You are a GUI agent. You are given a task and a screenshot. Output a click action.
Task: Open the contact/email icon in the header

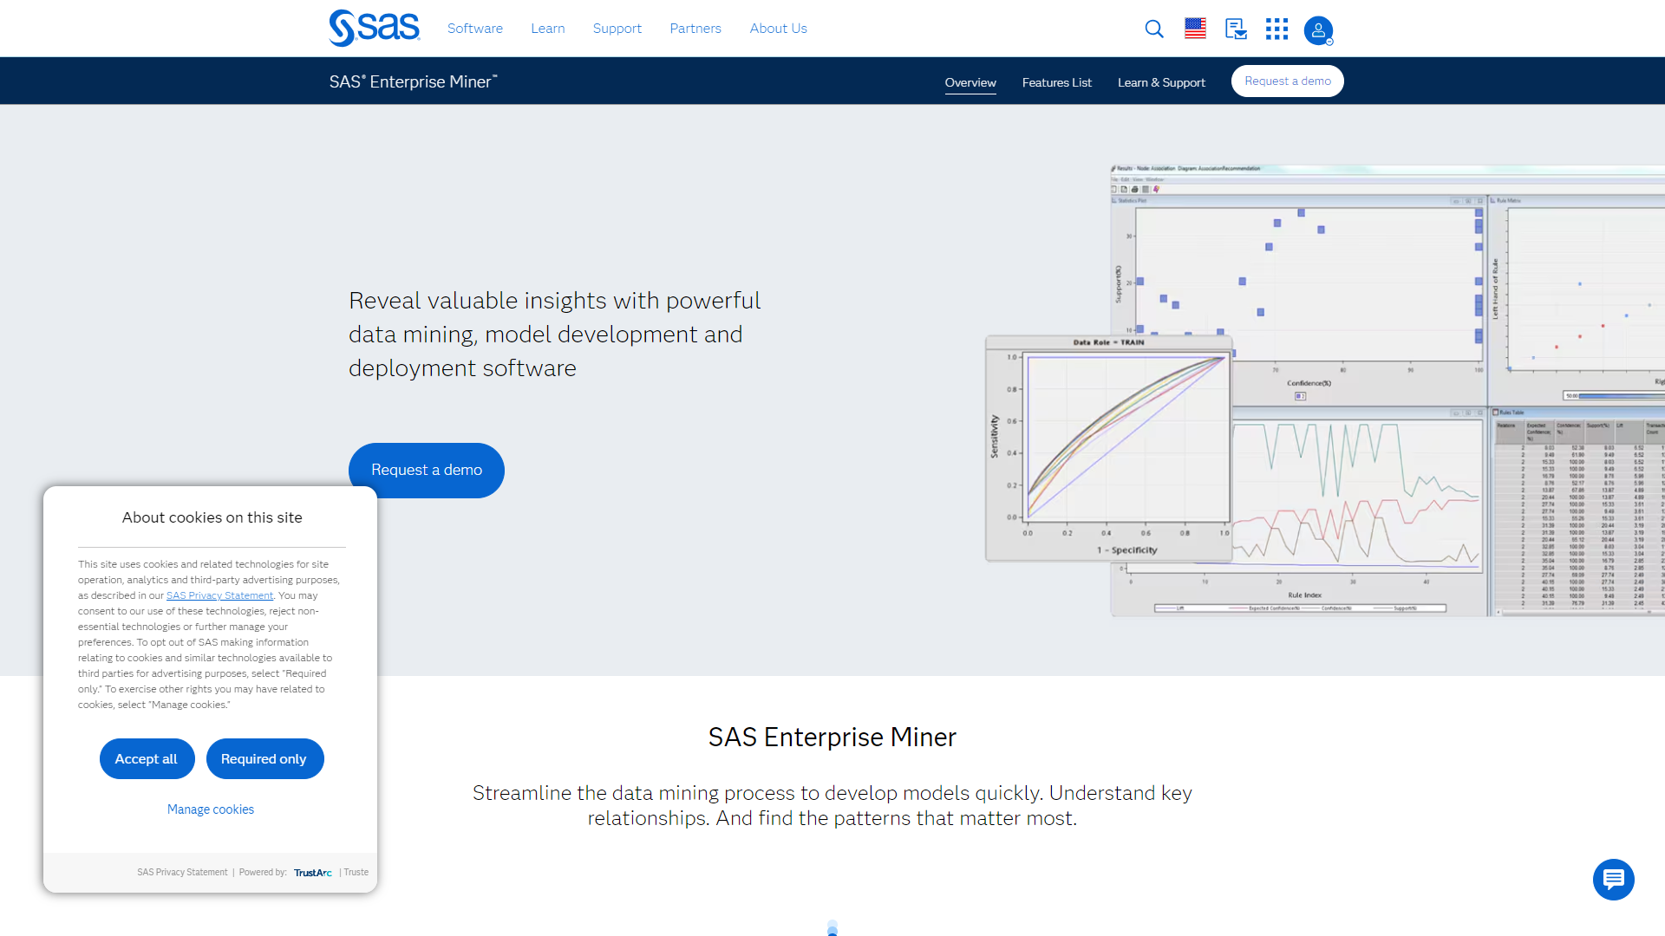click(1235, 29)
